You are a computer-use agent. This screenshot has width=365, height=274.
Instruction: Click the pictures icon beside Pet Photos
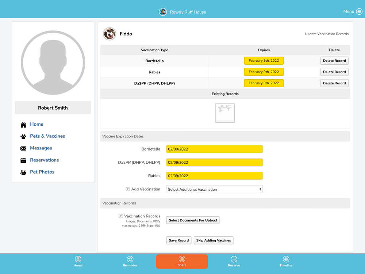coord(23,172)
